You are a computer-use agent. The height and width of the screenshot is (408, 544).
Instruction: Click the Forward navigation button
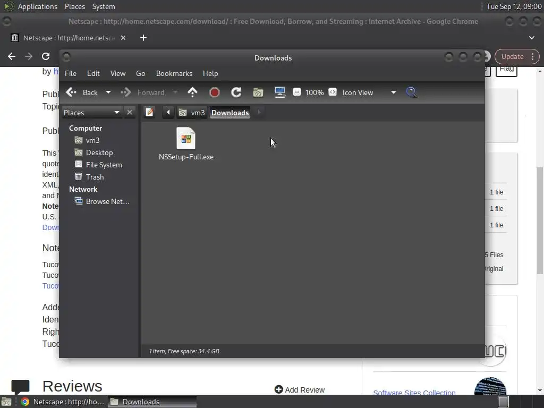tap(142, 92)
